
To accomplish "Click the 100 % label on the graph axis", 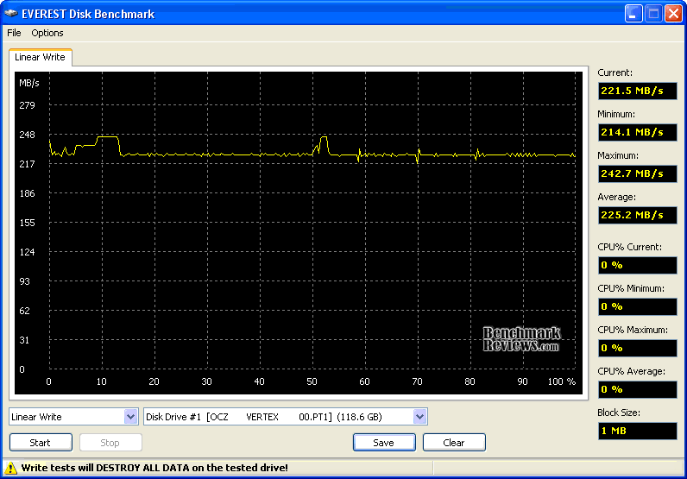I will click(x=562, y=381).
